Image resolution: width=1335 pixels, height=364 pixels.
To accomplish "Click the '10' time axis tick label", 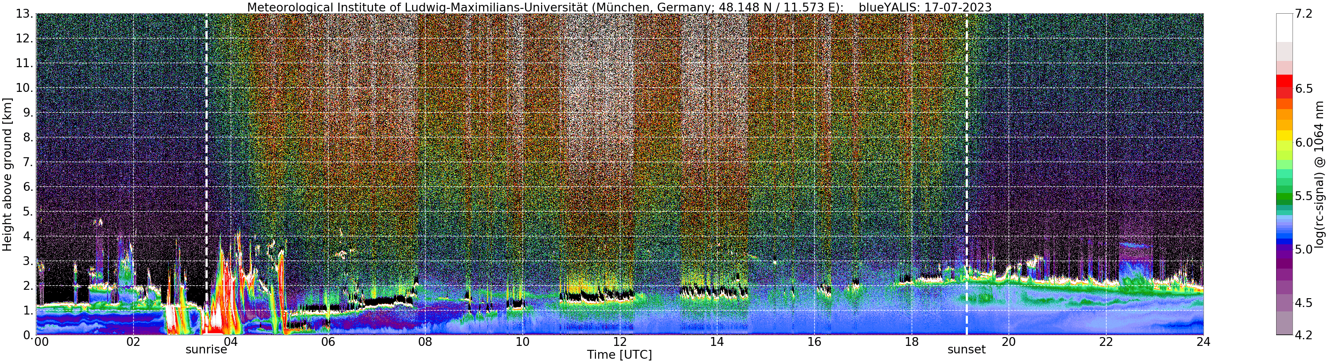I will (x=522, y=342).
